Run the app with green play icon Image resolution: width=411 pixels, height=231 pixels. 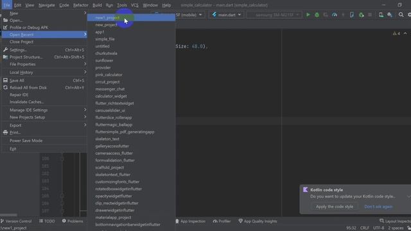point(308,15)
